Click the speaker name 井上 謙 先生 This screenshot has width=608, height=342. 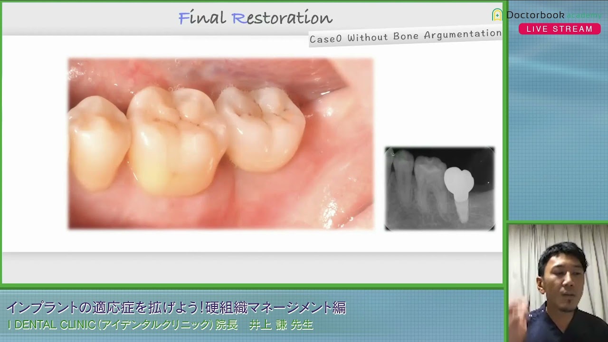tap(282, 325)
